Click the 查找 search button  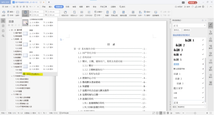coord(122,6)
